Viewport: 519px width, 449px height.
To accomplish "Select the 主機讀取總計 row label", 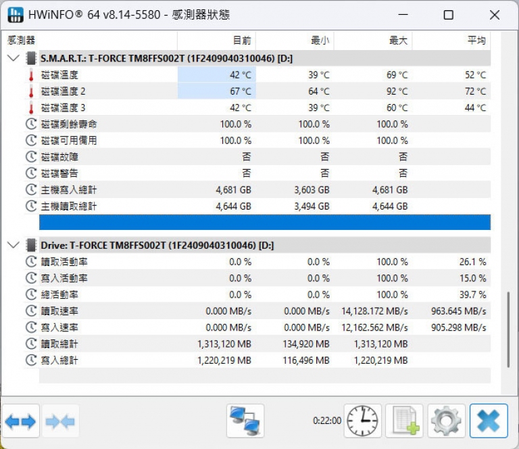I will coord(69,206).
